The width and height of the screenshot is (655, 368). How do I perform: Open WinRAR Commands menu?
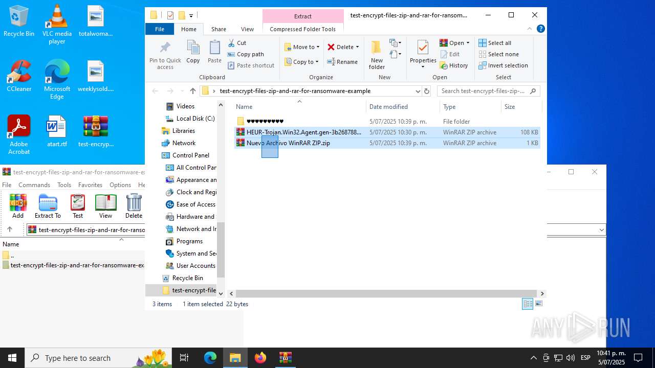[x=34, y=185]
